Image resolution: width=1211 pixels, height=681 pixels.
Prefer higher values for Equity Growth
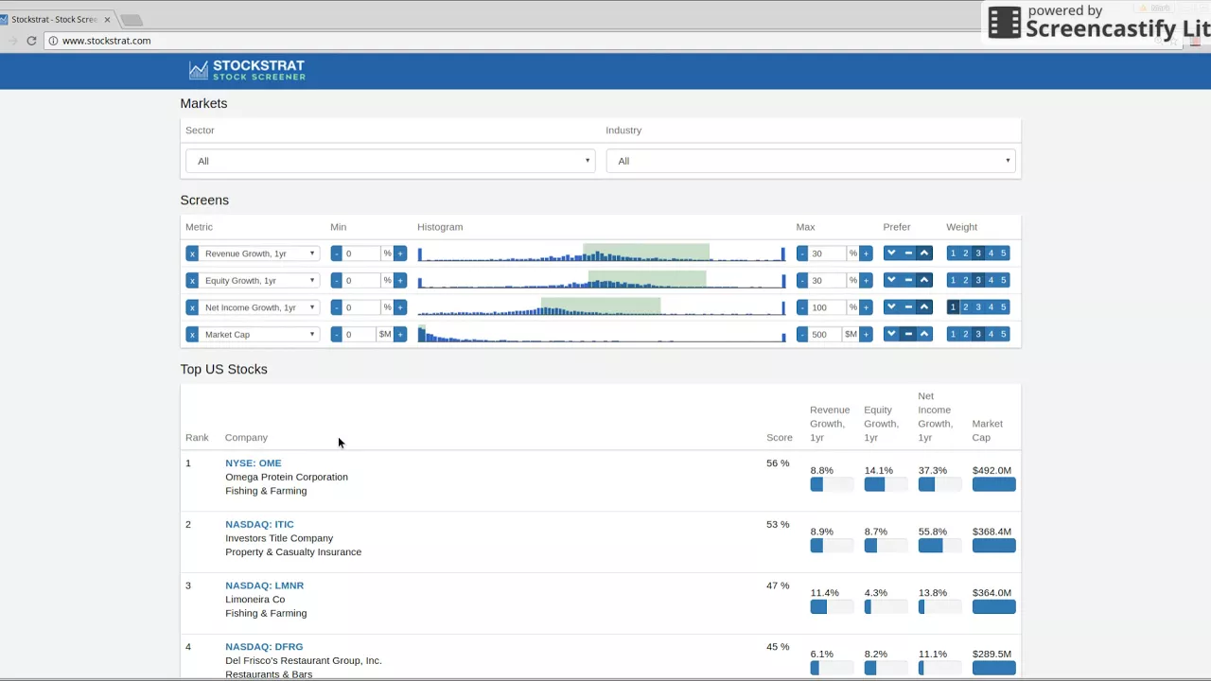924,280
